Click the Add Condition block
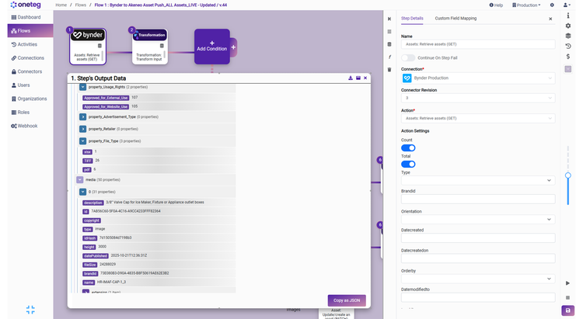 click(x=212, y=47)
